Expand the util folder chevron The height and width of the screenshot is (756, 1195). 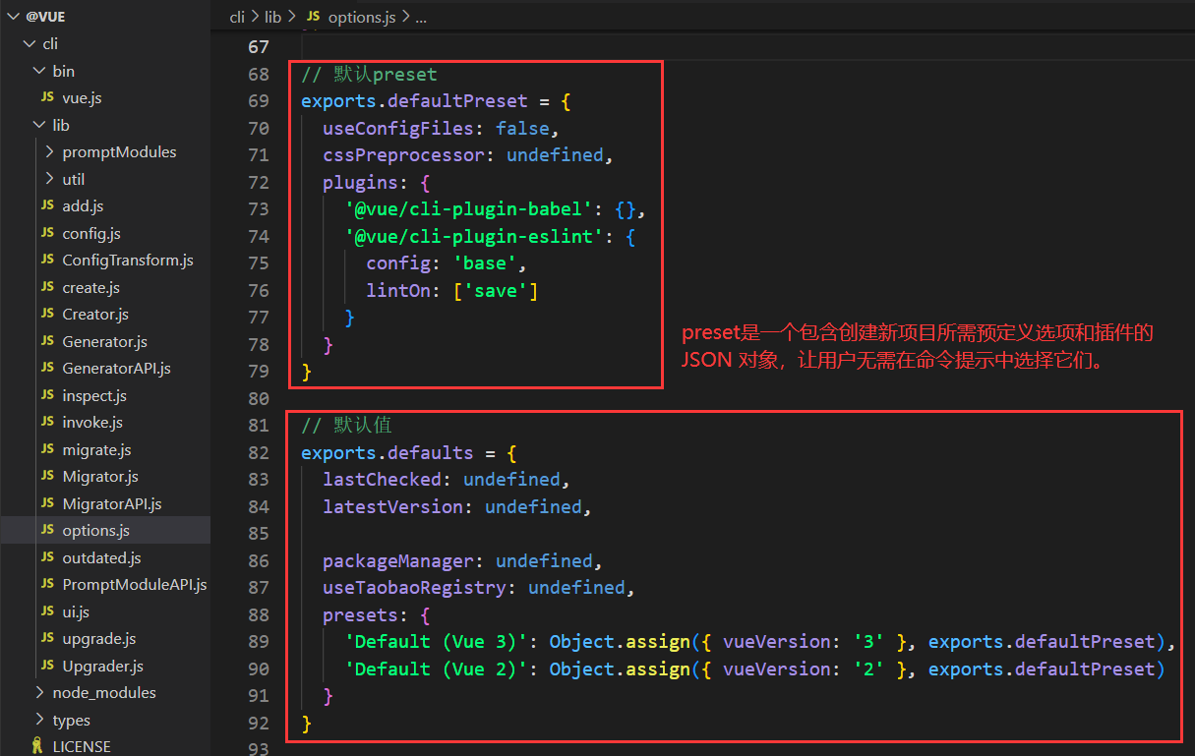click(x=50, y=179)
